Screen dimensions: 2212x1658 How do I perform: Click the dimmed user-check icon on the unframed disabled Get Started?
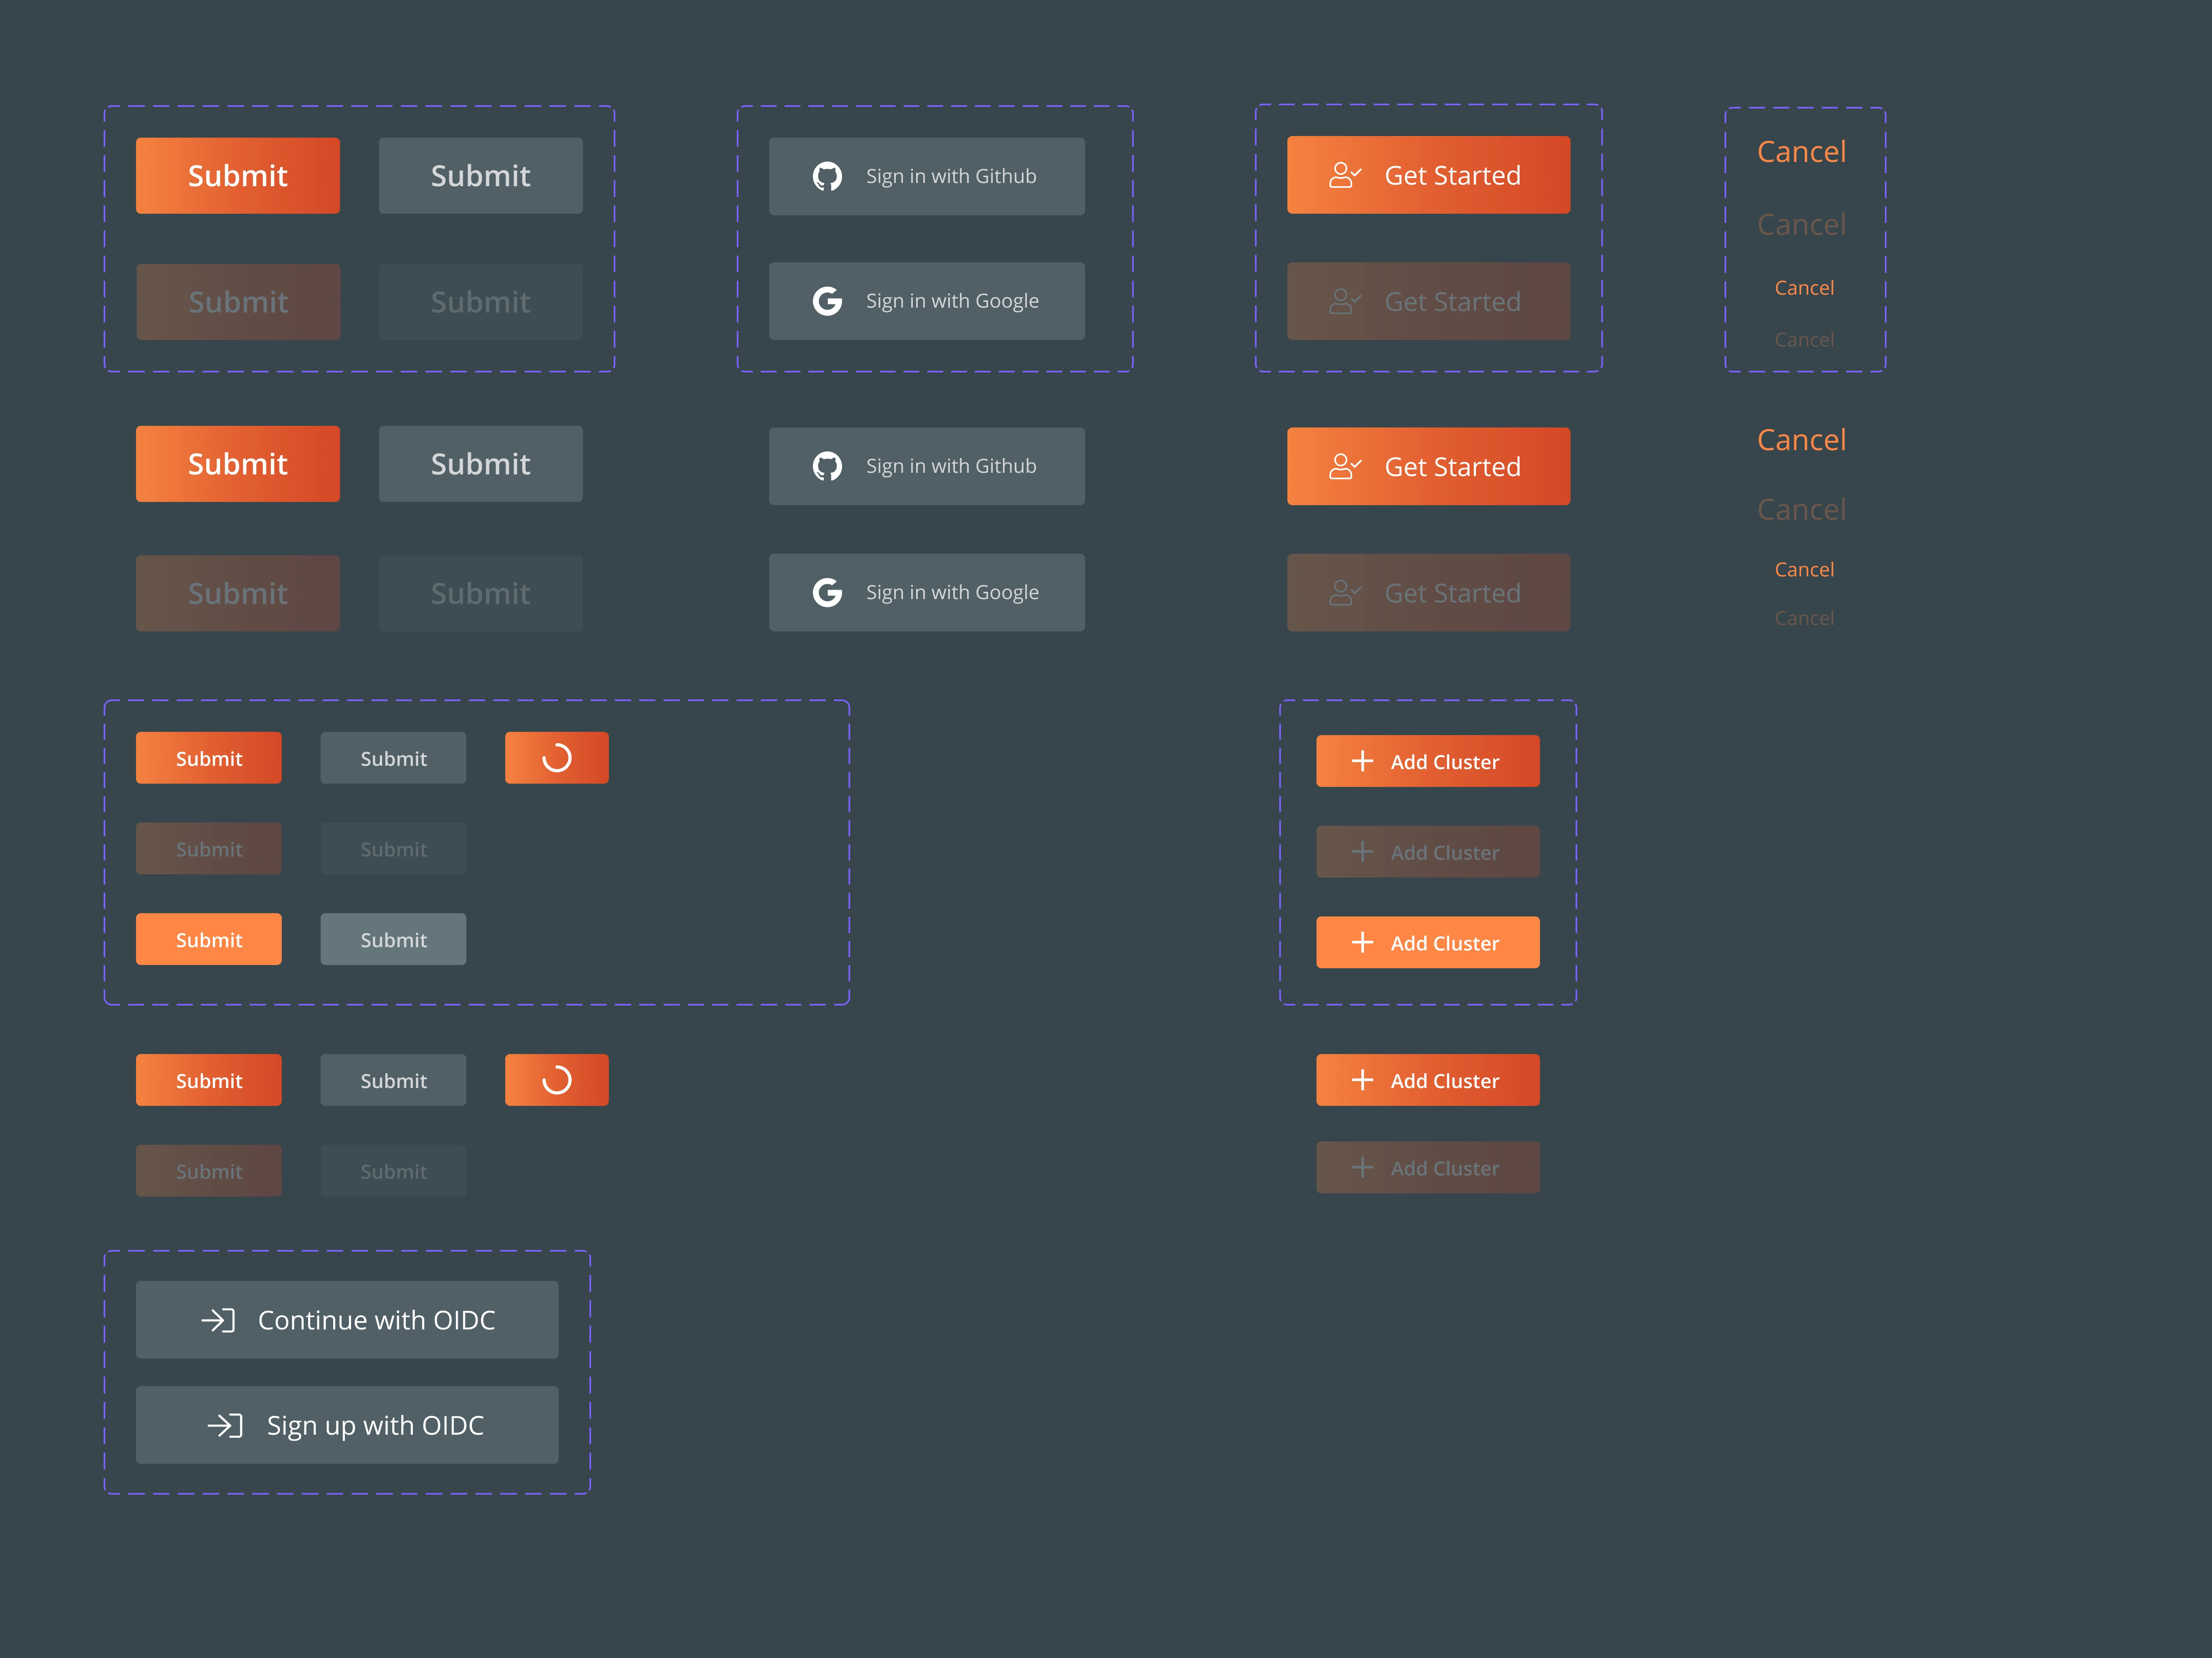pos(1345,592)
